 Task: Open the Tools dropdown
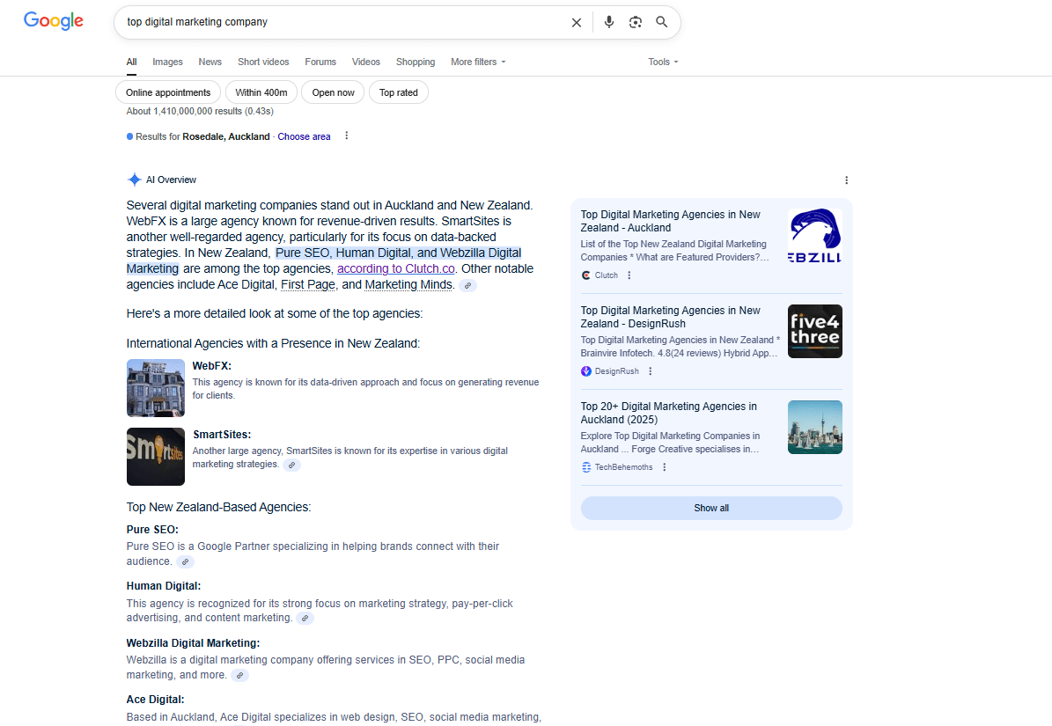[663, 62]
